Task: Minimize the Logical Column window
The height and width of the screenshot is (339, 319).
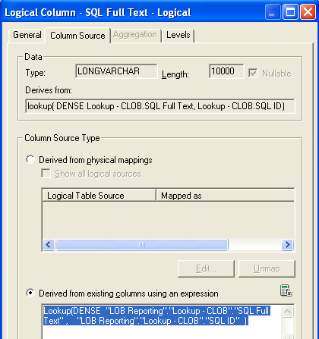Action: click(273, 12)
